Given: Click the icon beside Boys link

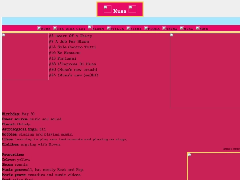Looking at the screenshot, I should pyautogui.click(x=198, y=28).
